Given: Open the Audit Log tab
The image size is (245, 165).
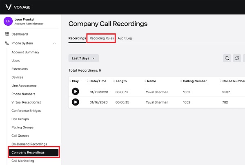Looking at the screenshot, I should coord(125,38).
